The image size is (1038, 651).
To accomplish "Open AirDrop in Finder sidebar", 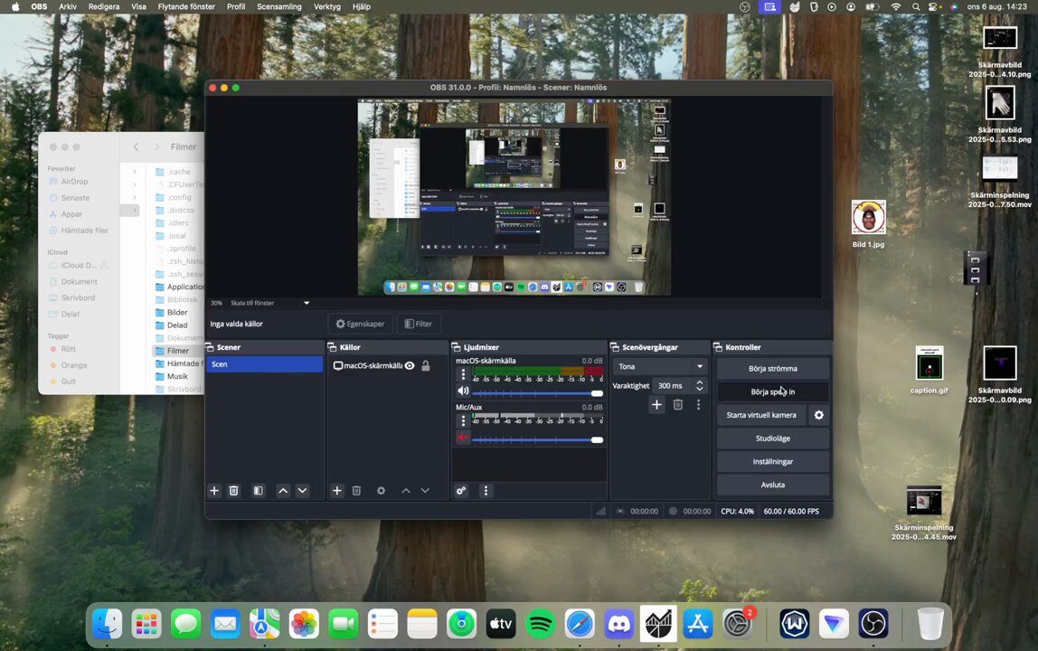I will [x=74, y=182].
